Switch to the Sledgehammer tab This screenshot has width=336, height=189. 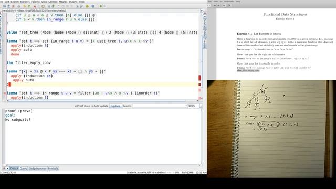37,169
